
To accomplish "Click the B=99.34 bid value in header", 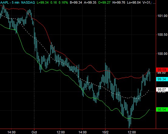I will 76,2.
